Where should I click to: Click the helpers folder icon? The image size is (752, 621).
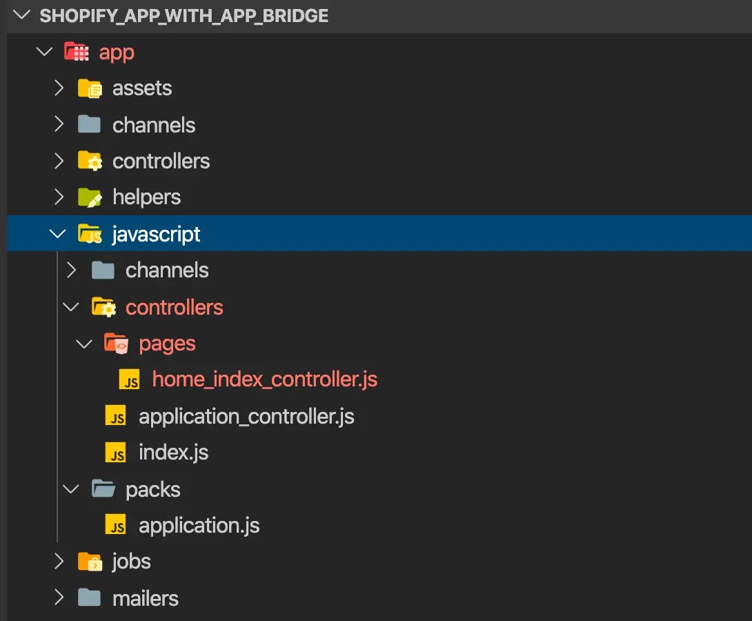coord(89,197)
